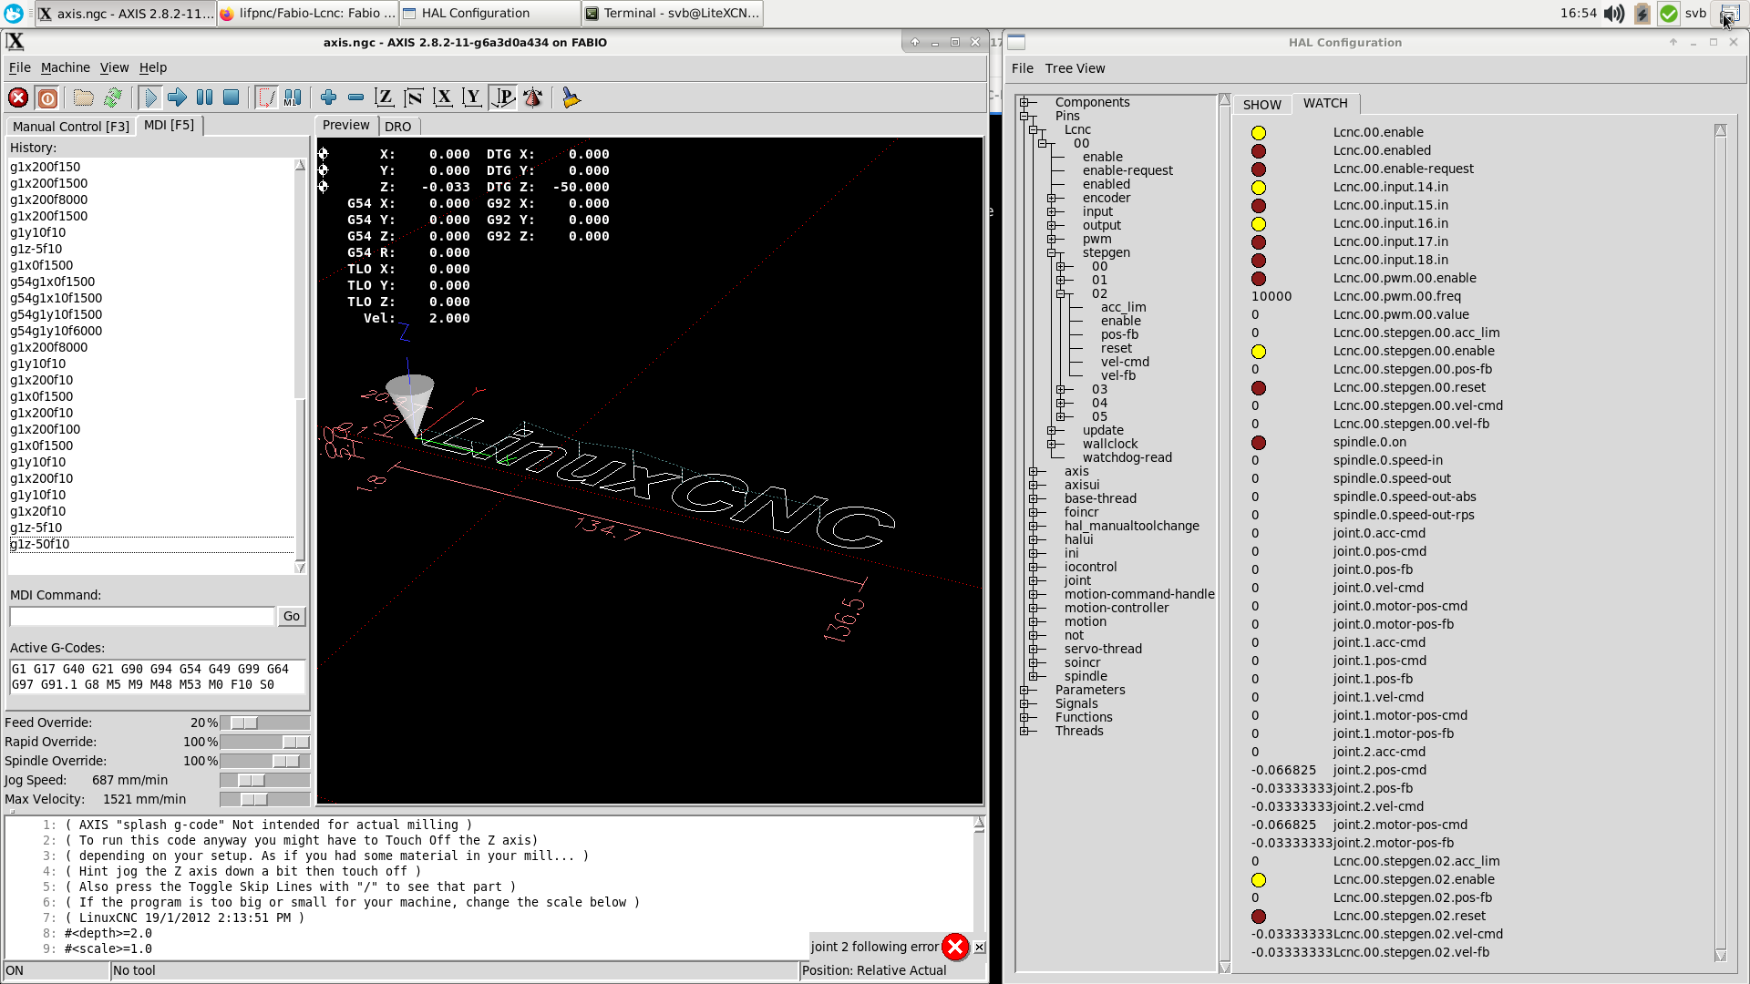Collapse Lcnc node in HAL tree

[1034, 130]
